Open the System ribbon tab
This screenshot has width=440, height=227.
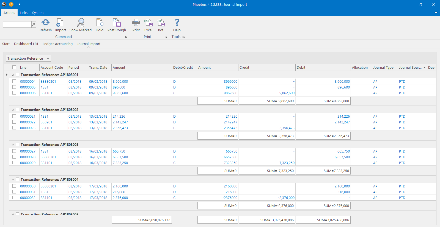pos(38,13)
